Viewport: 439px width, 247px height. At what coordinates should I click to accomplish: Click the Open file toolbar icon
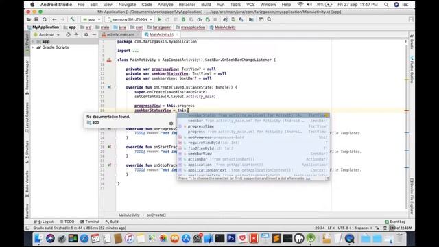(x=29, y=19)
